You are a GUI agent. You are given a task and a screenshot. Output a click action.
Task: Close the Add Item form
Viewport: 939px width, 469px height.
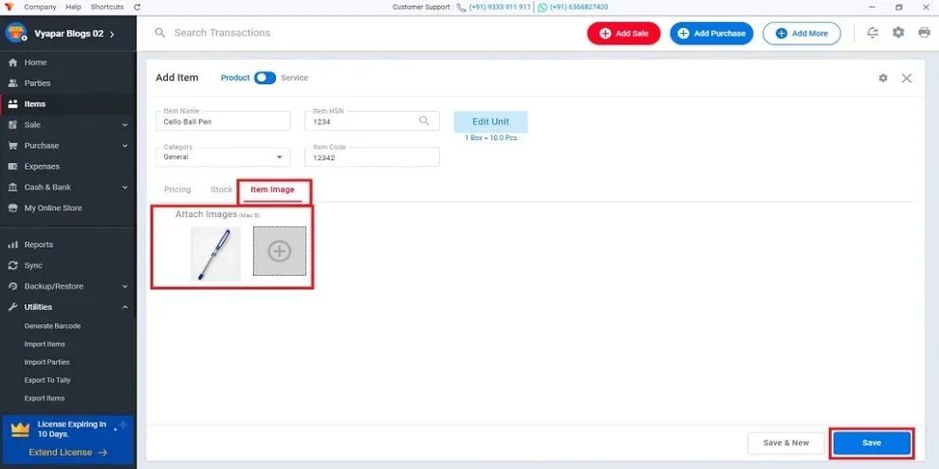[907, 78]
